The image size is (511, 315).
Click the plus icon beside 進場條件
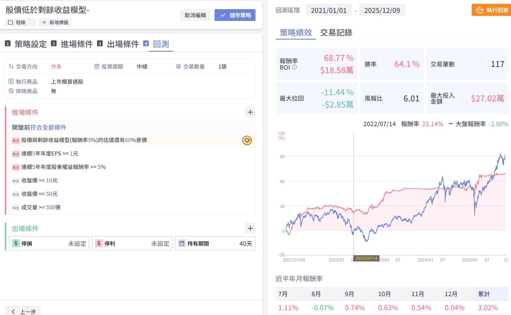coord(250,112)
